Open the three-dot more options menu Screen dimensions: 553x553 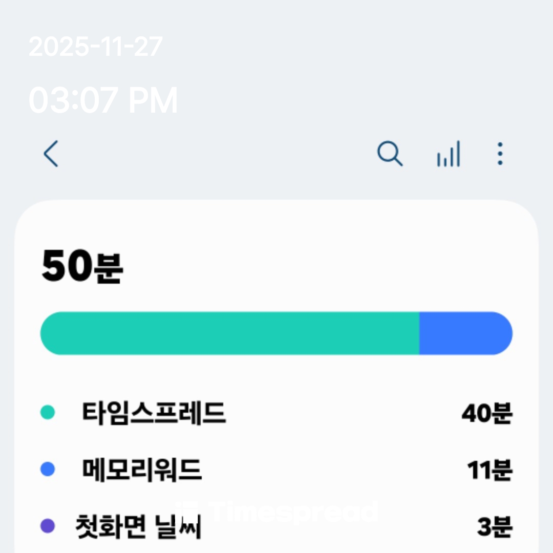tap(500, 154)
